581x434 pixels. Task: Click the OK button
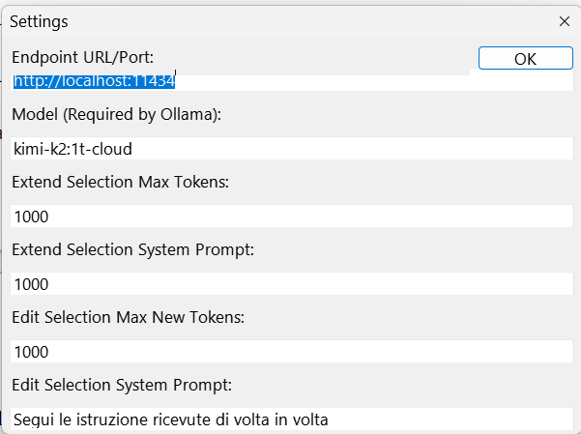(x=525, y=58)
